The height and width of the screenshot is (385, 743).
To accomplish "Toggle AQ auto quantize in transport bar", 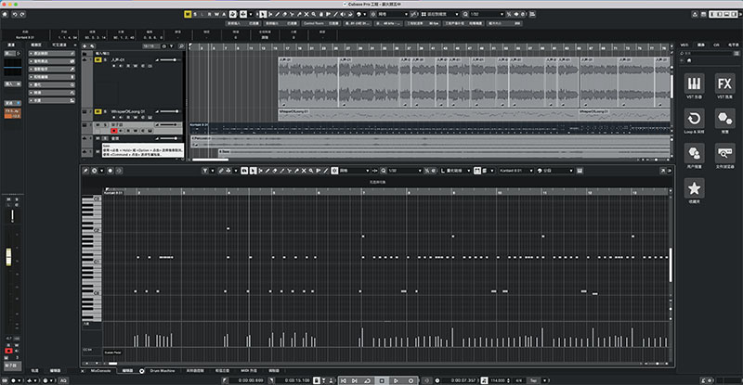I will click(x=63, y=380).
